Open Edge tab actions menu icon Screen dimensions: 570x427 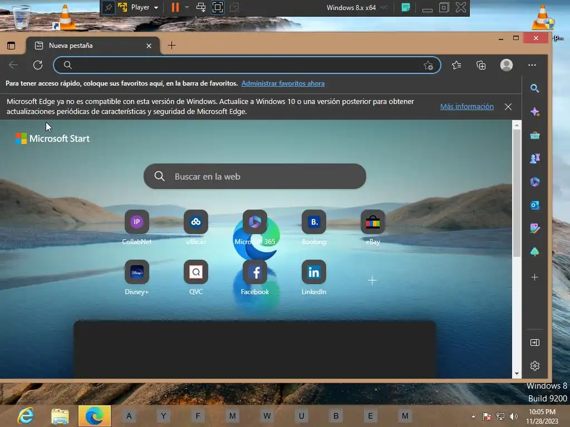pyautogui.click(x=11, y=46)
